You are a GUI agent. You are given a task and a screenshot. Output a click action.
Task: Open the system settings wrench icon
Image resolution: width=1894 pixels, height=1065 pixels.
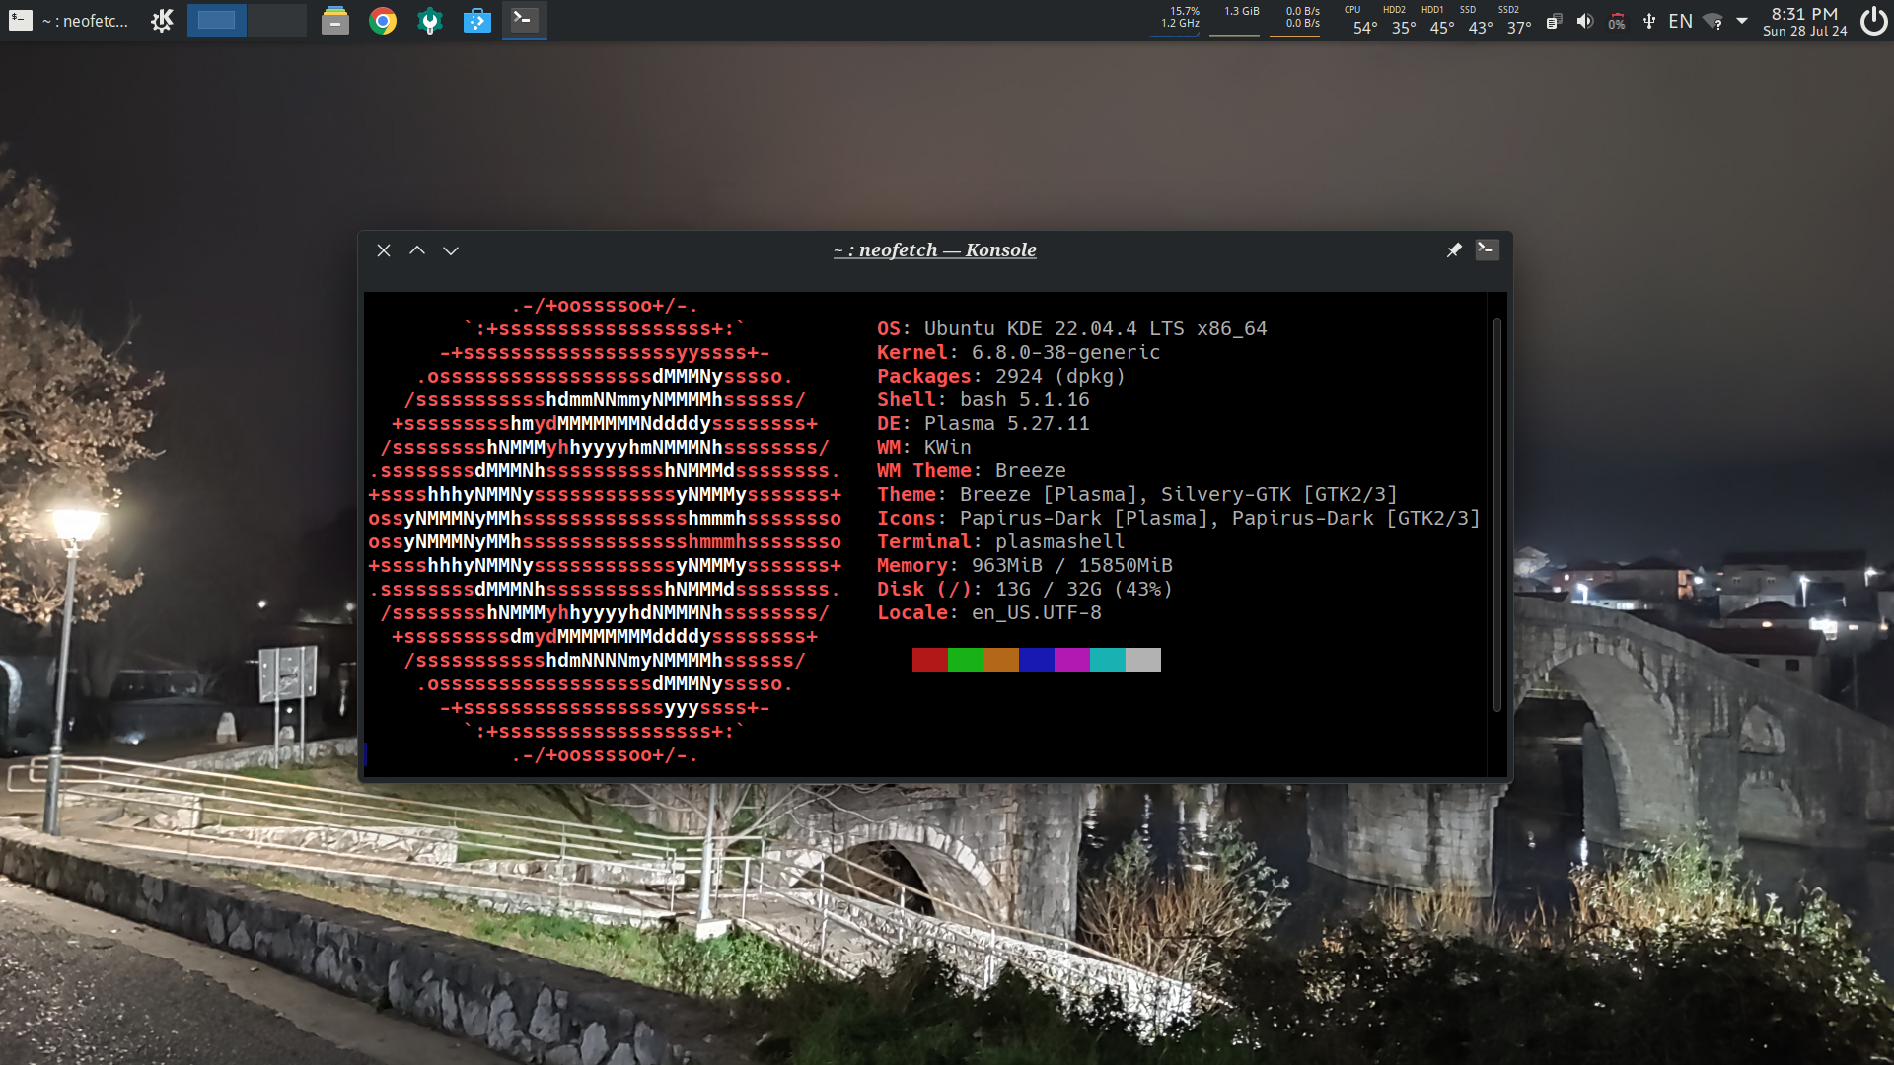430,21
